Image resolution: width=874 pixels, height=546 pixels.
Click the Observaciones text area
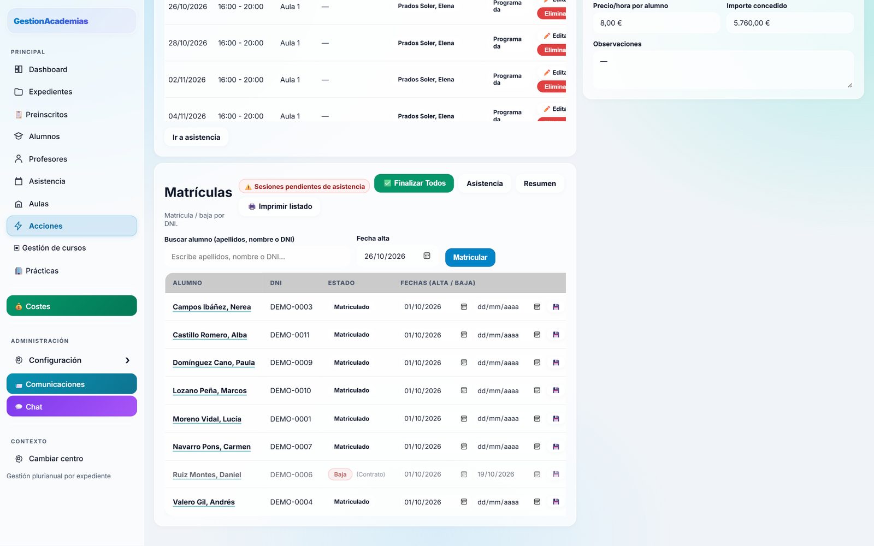click(723, 70)
